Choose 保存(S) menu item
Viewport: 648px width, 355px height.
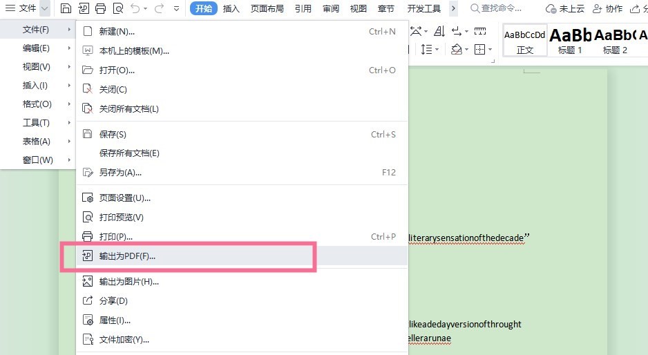(242, 134)
